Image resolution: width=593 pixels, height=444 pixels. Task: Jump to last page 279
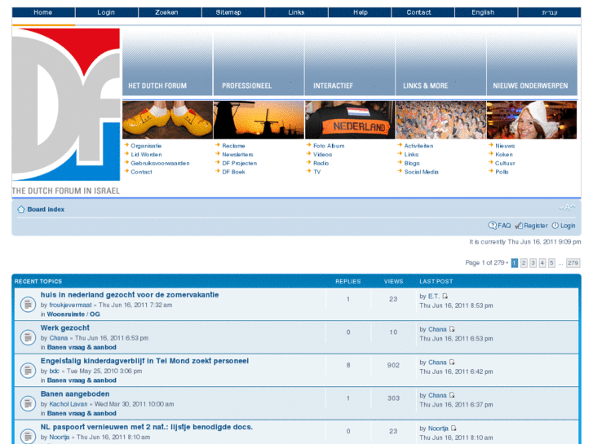tap(573, 262)
